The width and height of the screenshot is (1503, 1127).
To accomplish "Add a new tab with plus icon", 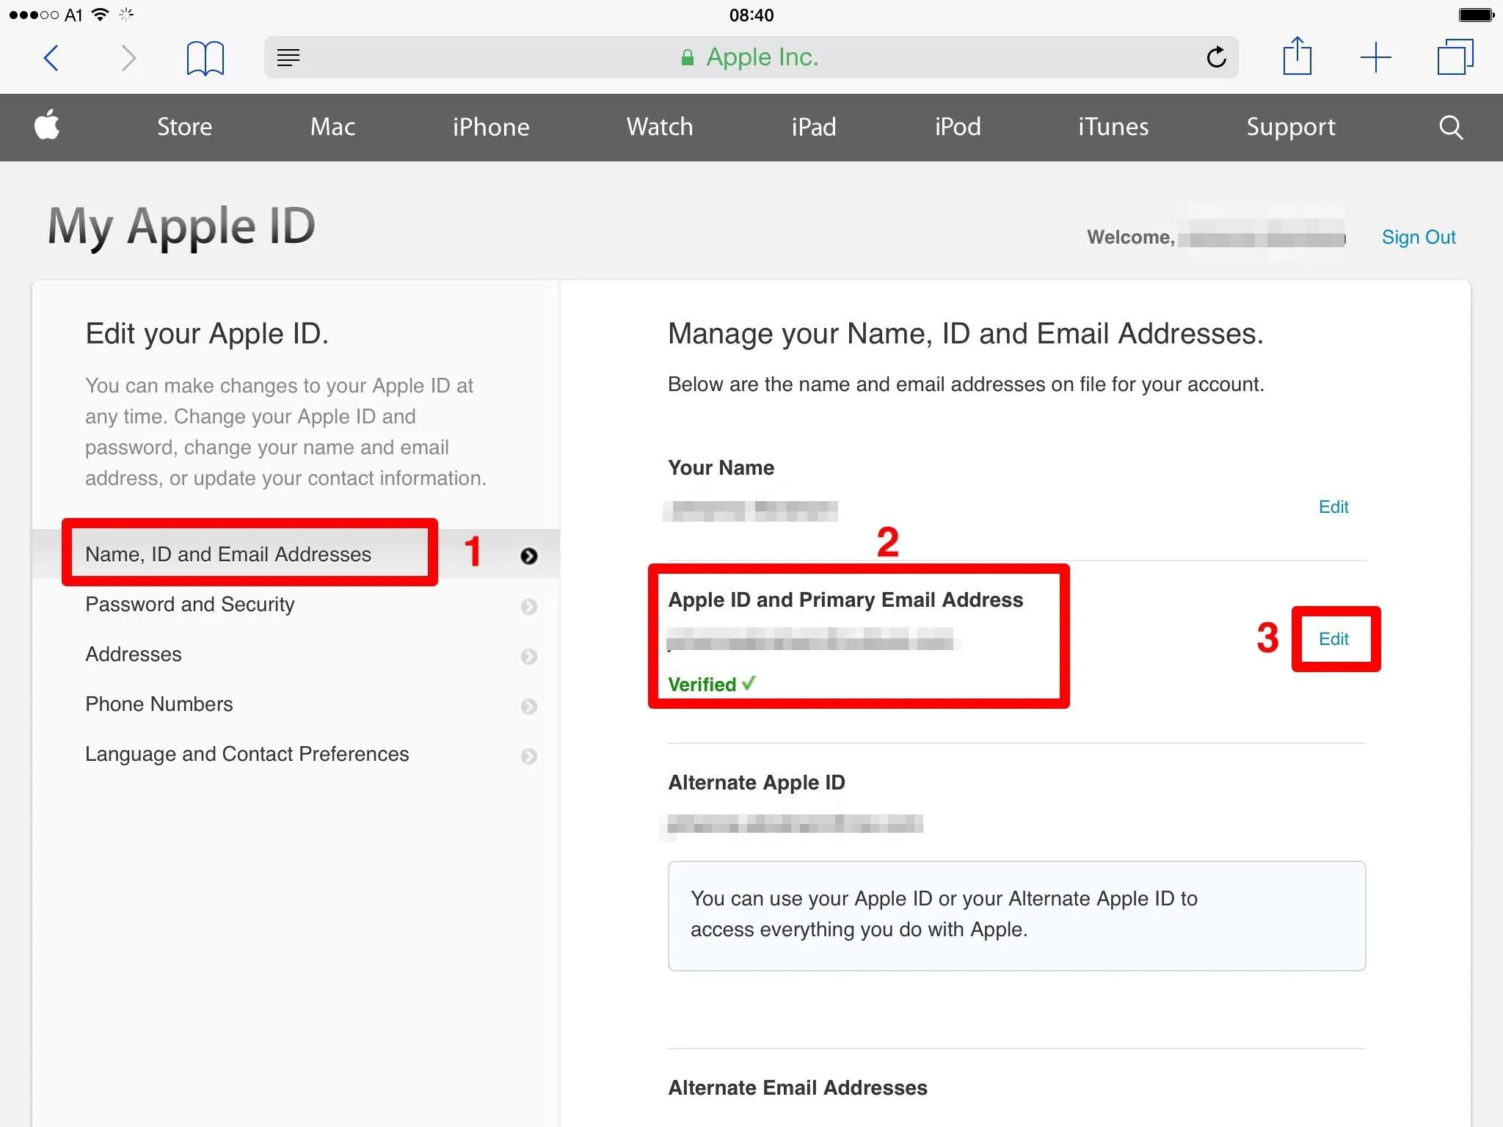I will tap(1375, 57).
